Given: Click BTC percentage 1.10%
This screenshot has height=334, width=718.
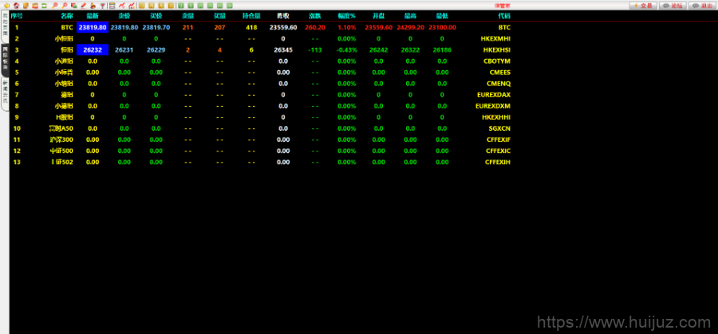Looking at the screenshot, I should click(347, 27).
